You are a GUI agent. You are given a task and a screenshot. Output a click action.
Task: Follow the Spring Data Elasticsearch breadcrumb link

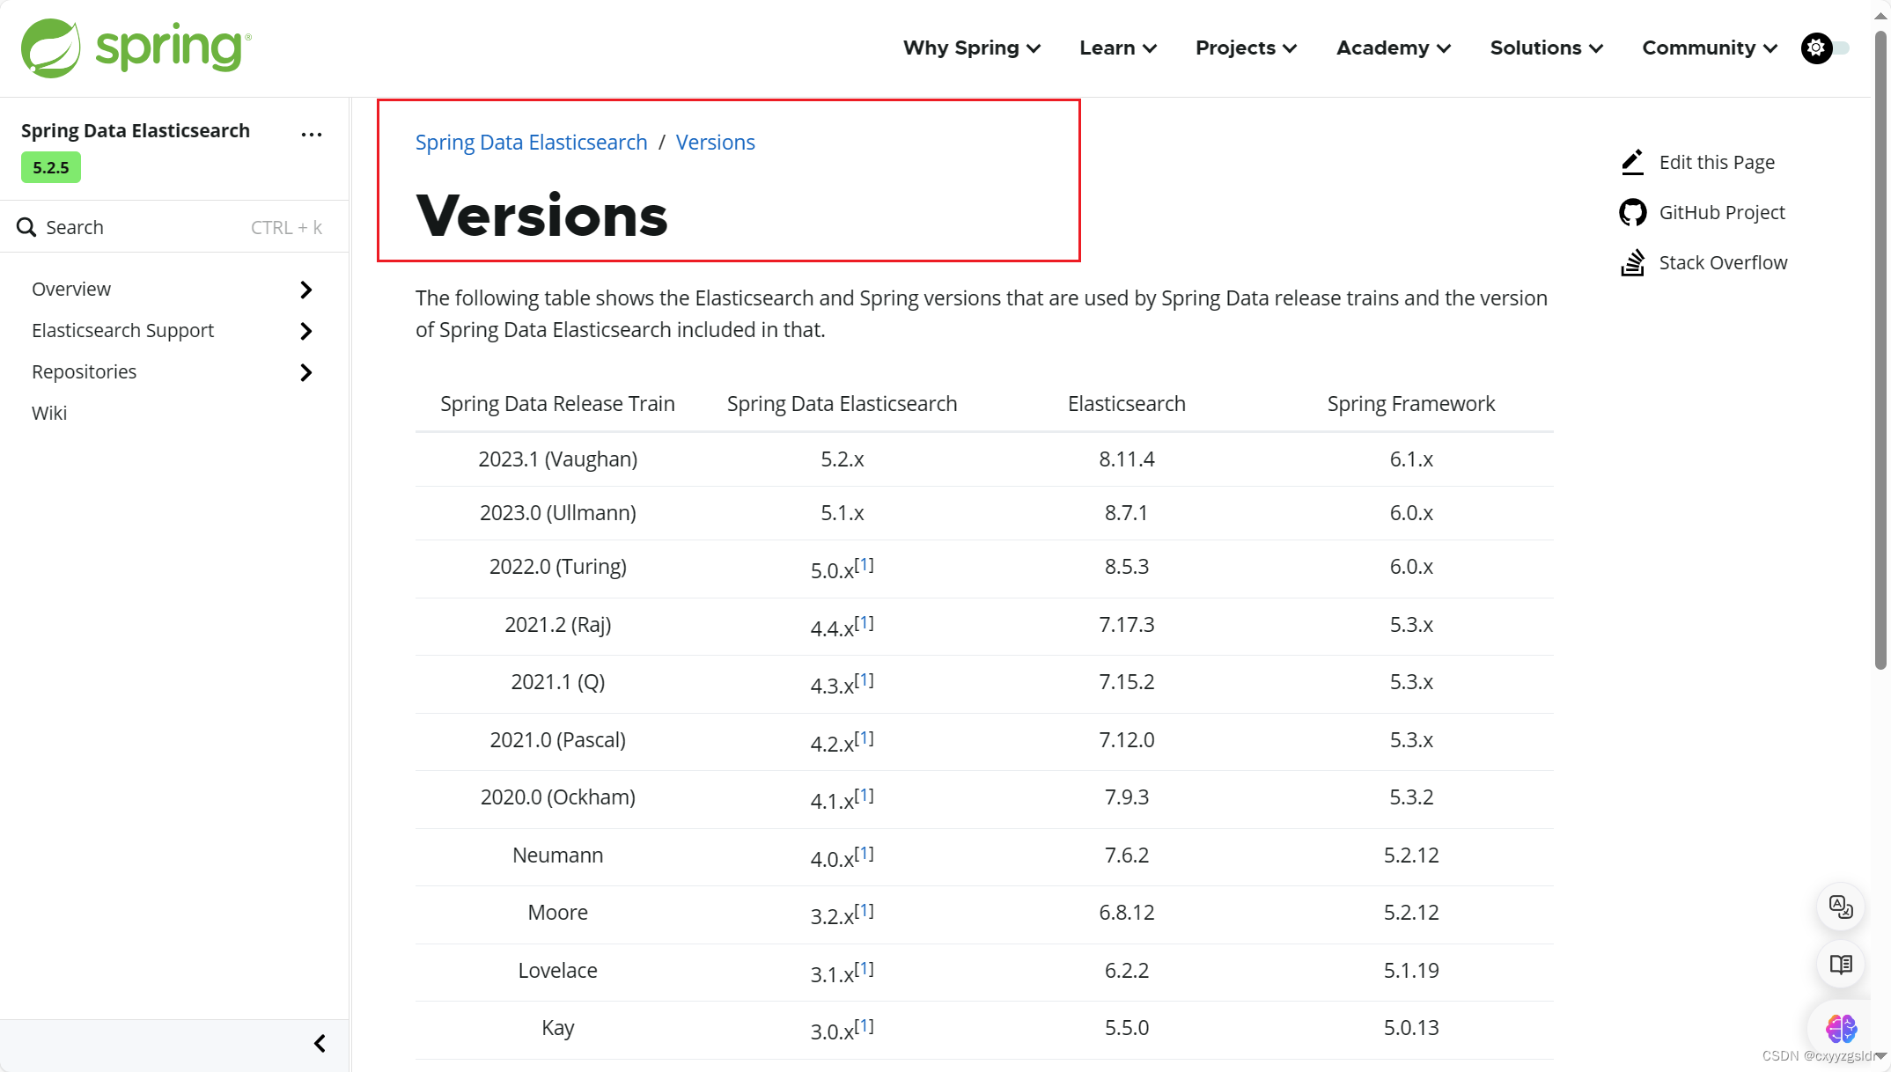pos(531,142)
